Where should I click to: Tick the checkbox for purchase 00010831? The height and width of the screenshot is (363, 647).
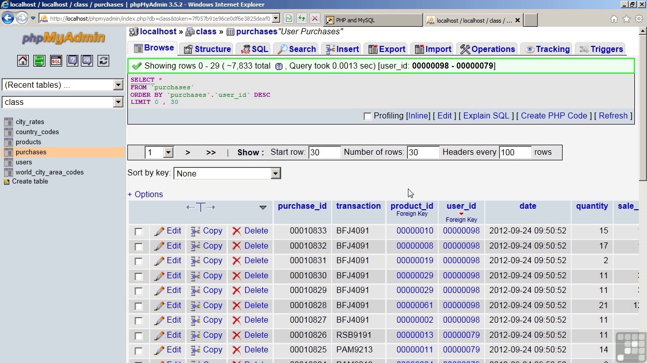138,261
